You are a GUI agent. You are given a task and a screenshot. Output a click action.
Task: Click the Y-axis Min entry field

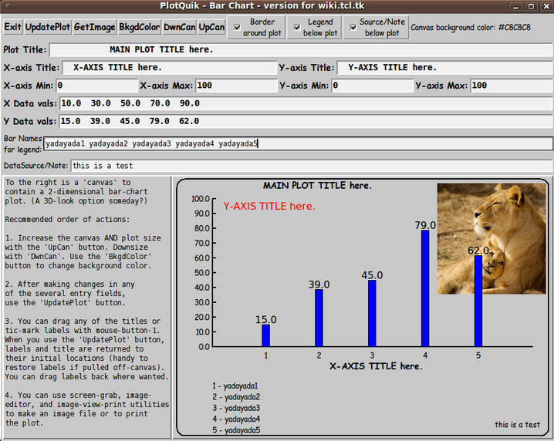[x=373, y=86]
